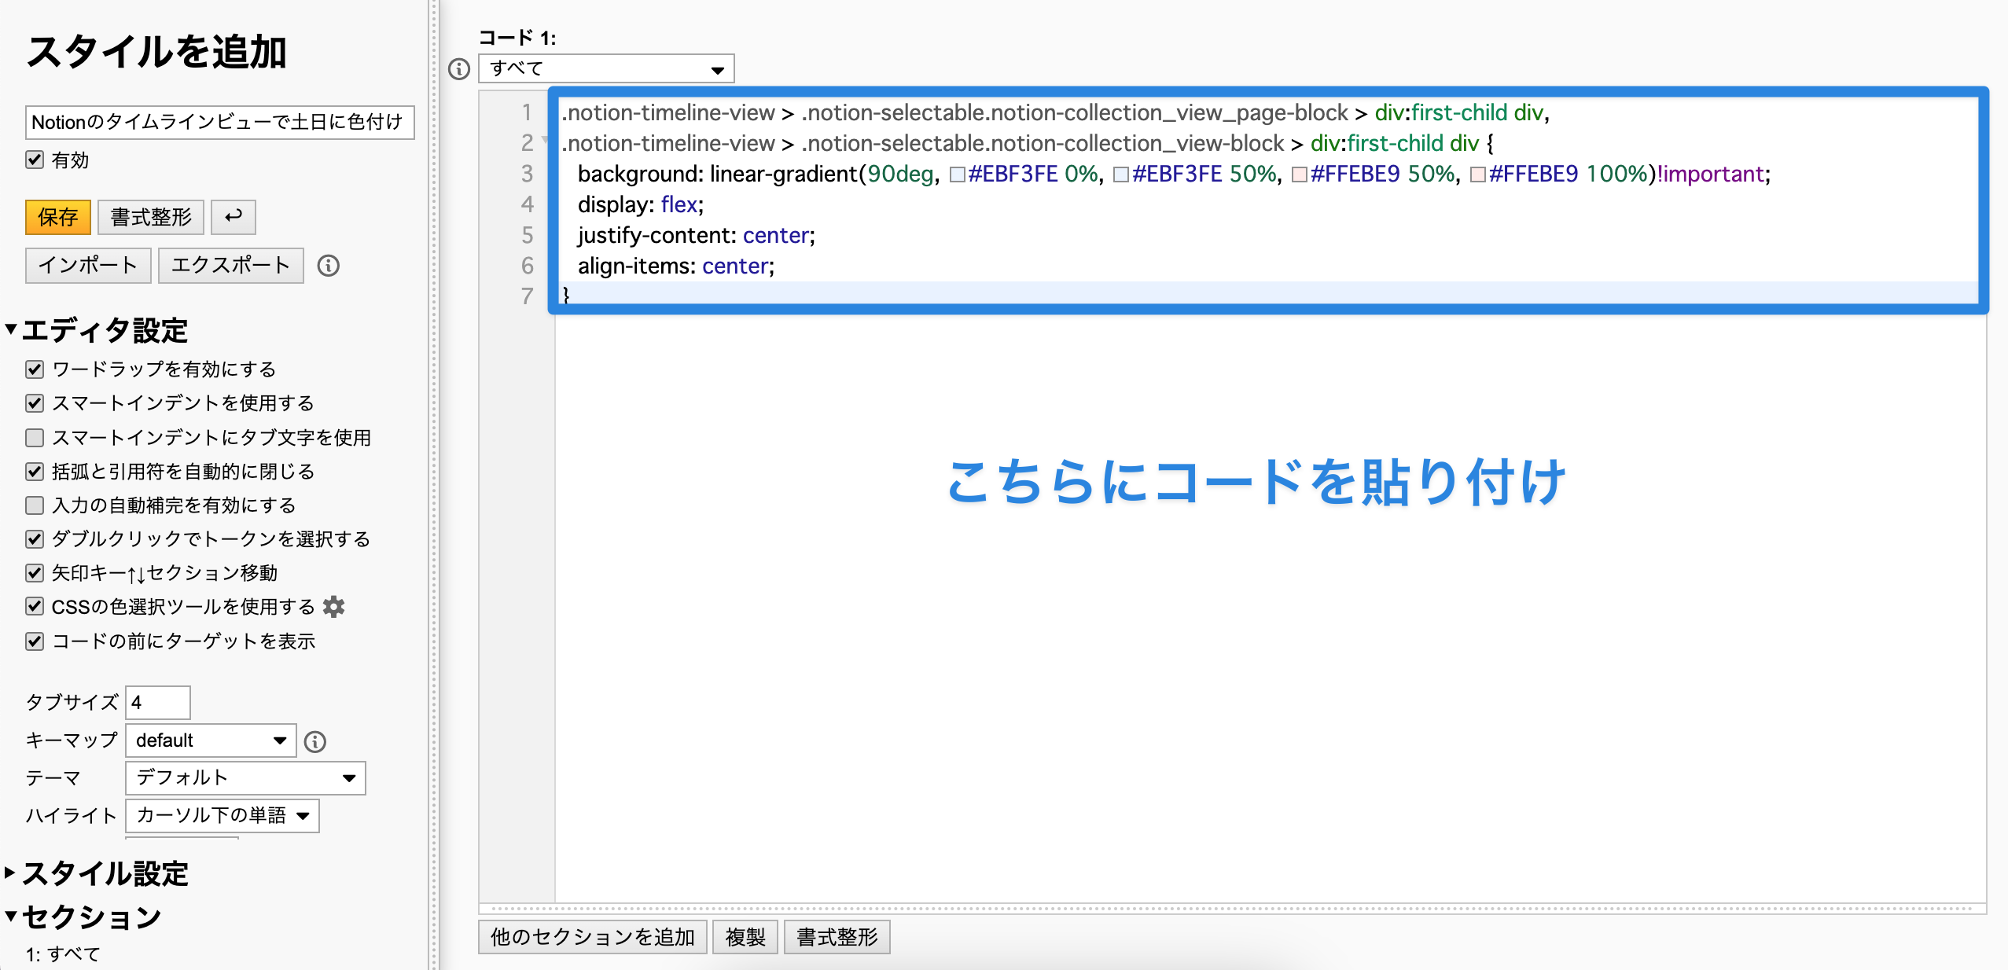
Task: Open the キーマップ default dropdown
Action: point(211,740)
